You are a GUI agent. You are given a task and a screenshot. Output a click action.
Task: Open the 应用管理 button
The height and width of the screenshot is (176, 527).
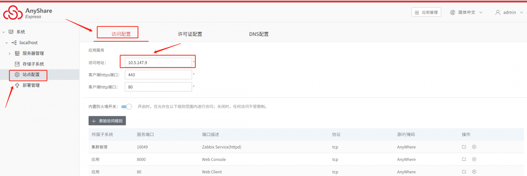[x=426, y=12]
